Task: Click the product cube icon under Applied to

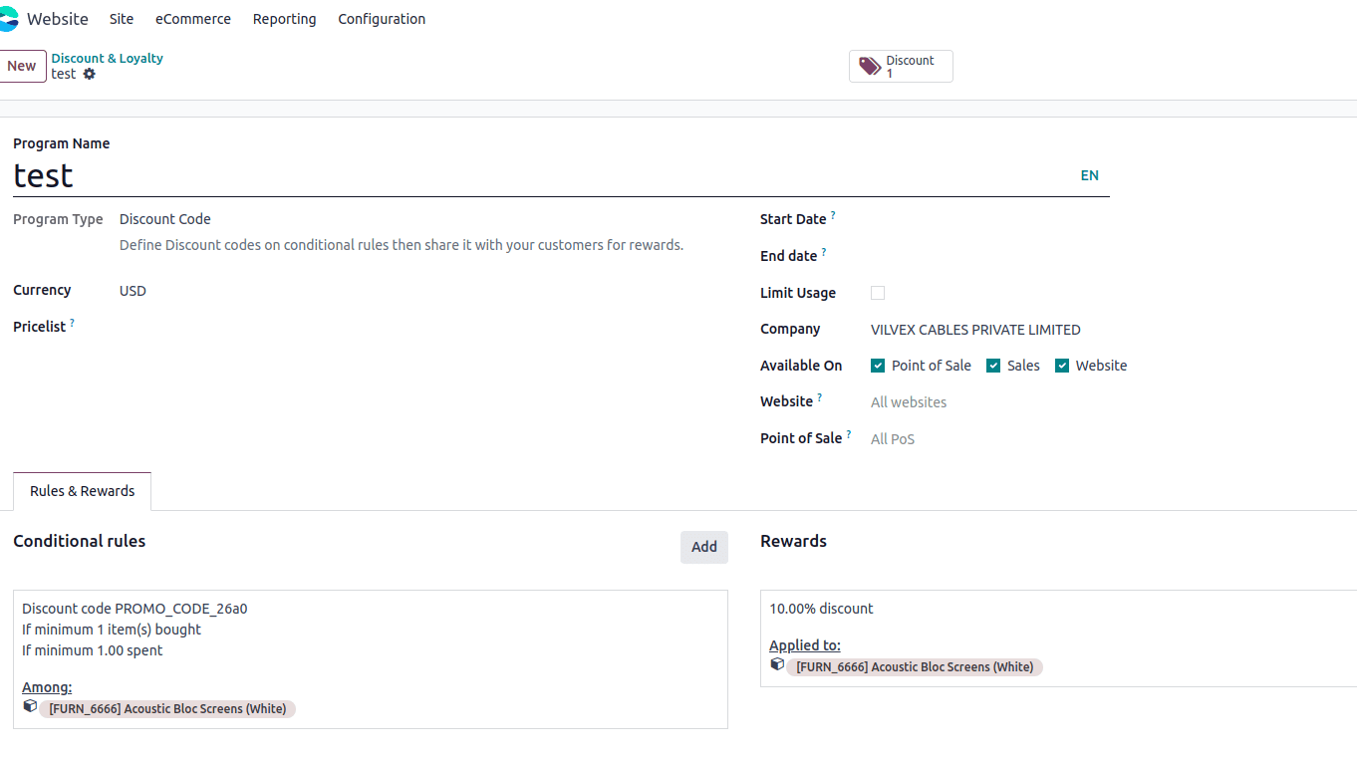Action: [x=777, y=663]
